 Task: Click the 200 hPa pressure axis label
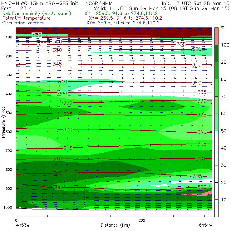pyautogui.click(x=9, y=56)
